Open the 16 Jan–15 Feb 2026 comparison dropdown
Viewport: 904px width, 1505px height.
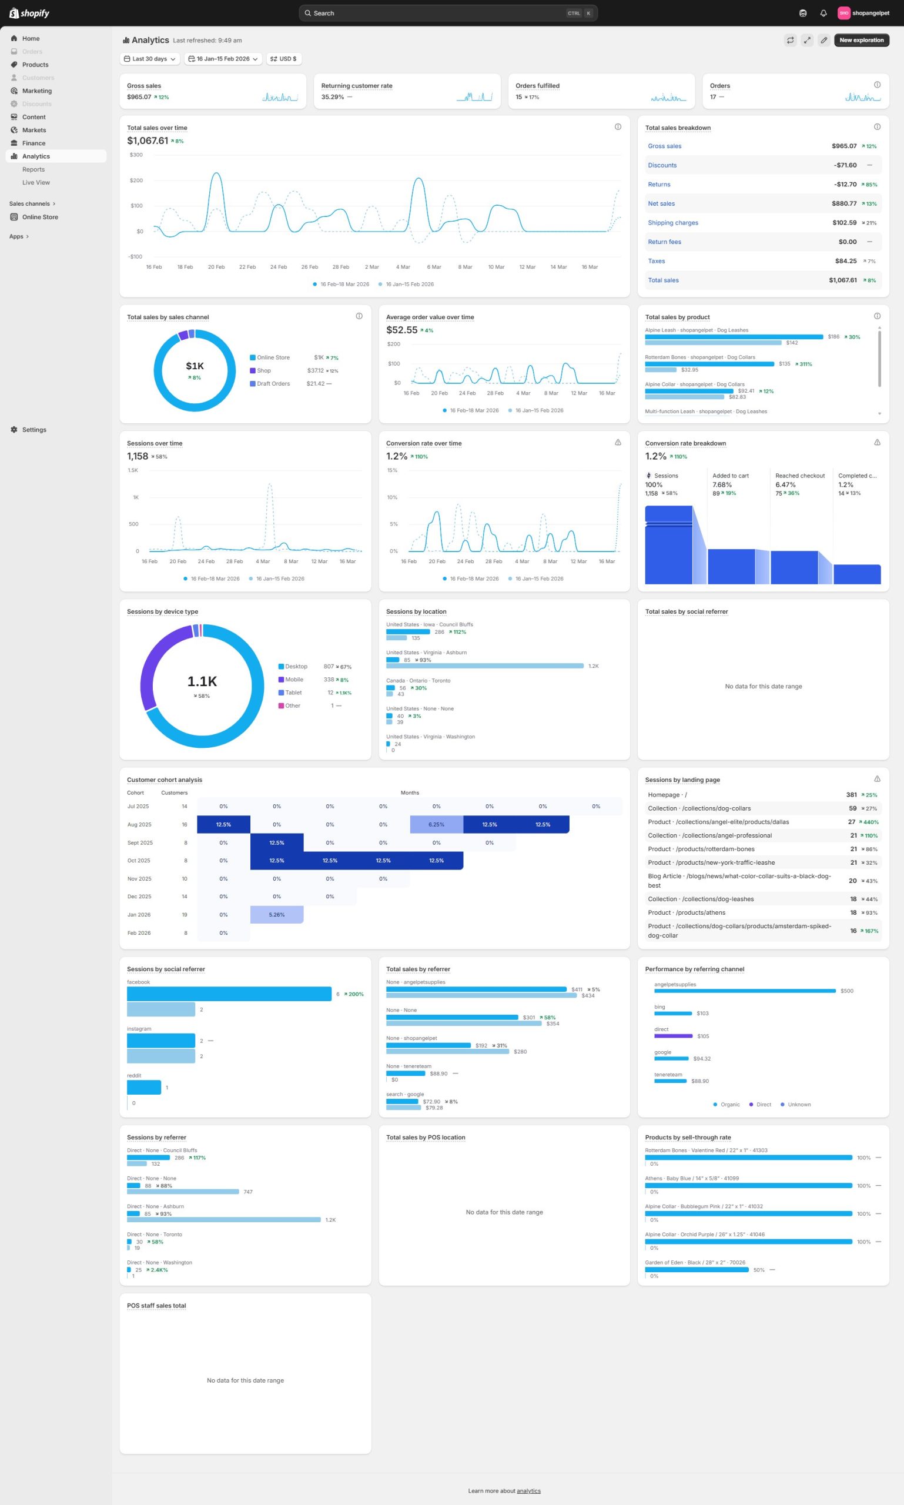coord(223,59)
